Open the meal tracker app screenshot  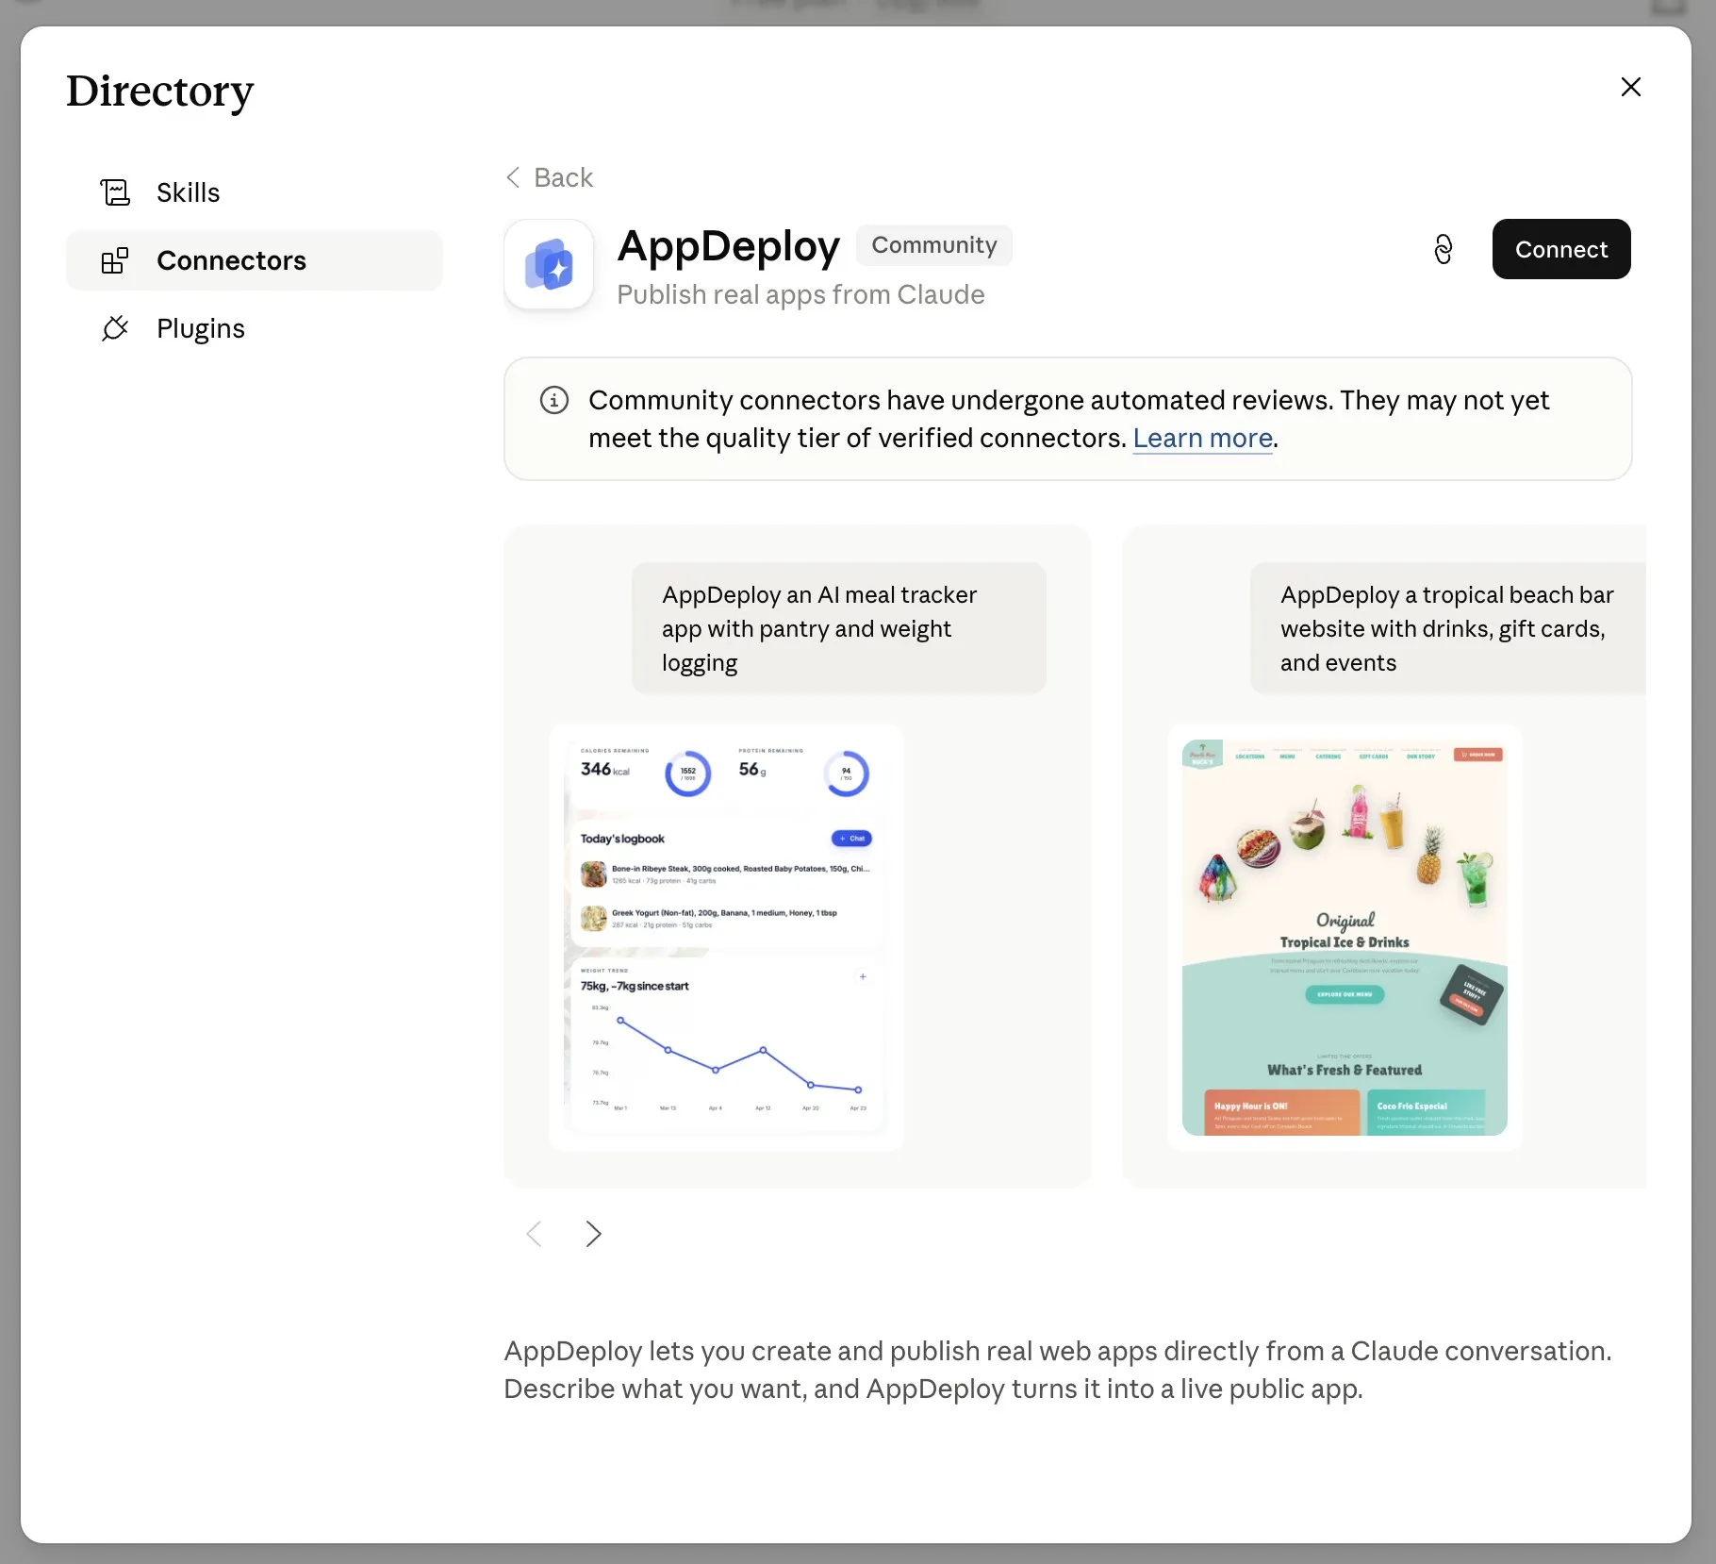click(726, 937)
